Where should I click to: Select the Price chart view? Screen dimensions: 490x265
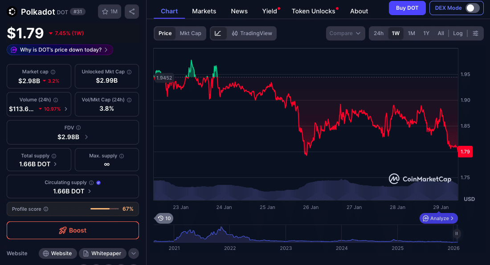tap(165, 33)
